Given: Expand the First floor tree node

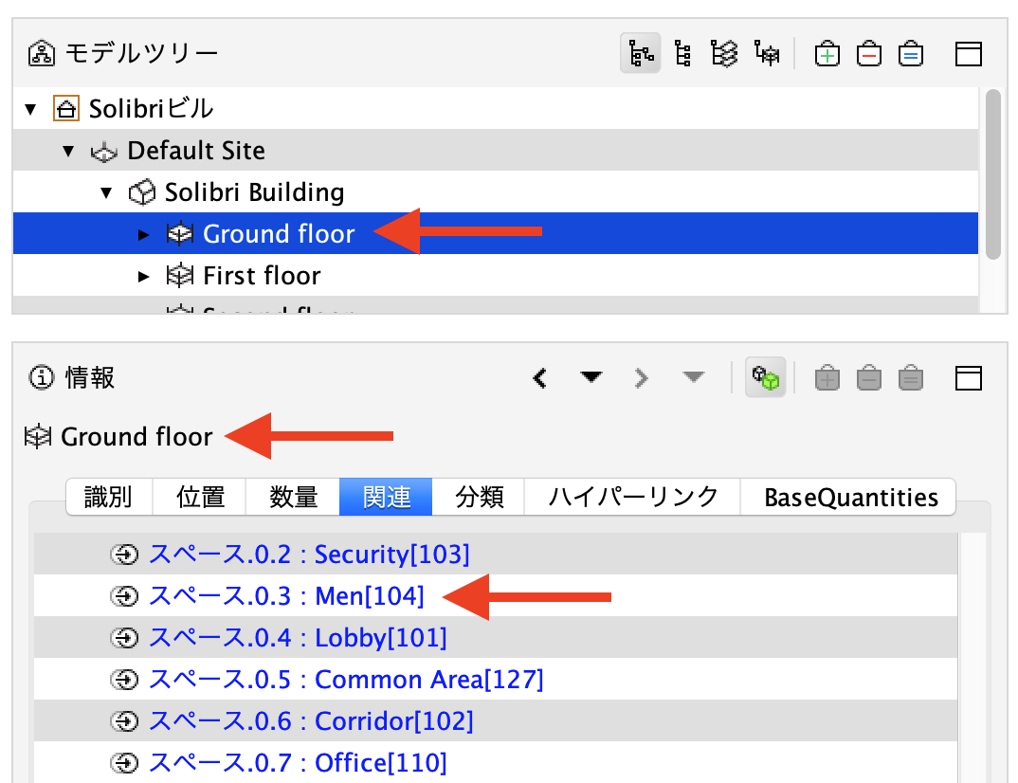Looking at the screenshot, I should coord(143,277).
